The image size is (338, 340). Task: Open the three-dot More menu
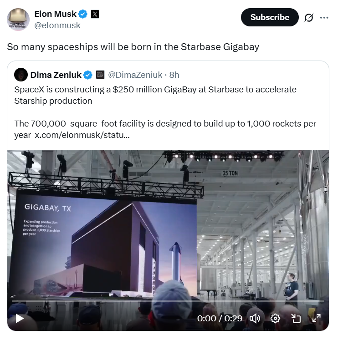324,17
